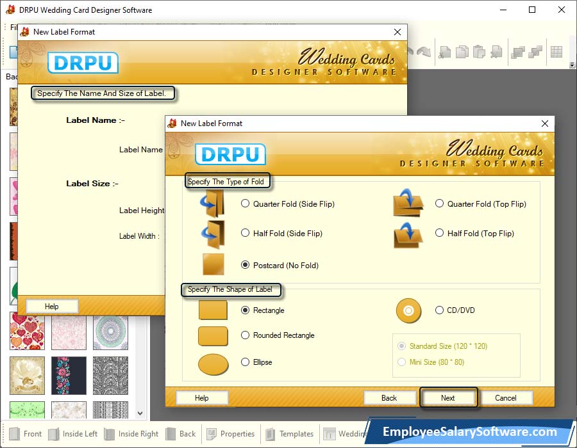
Task: Choose the gray lace background thumbnail
Action: (x=111, y=375)
